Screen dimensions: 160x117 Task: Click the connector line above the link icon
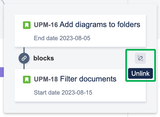point(24,50)
